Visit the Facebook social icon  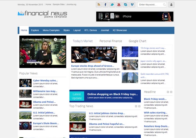click(x=105, y=5)
